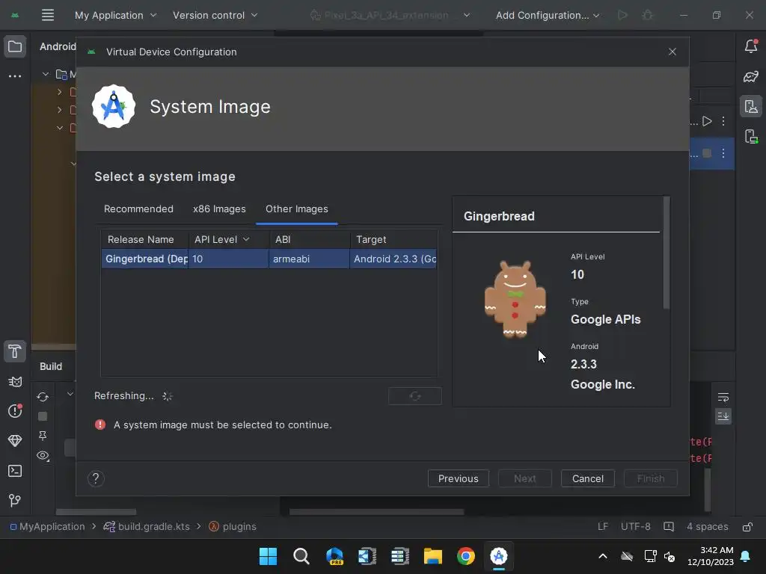Click the refresh system images button
Image resolution: width=766 pixels, height=574 pixels.
coord(415,396)
